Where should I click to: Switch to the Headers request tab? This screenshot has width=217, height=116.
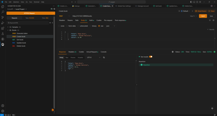[x=62, y=20]
